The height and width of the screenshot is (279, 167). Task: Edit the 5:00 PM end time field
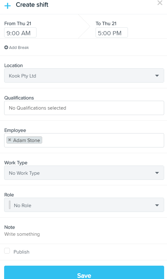click(112, 32)
